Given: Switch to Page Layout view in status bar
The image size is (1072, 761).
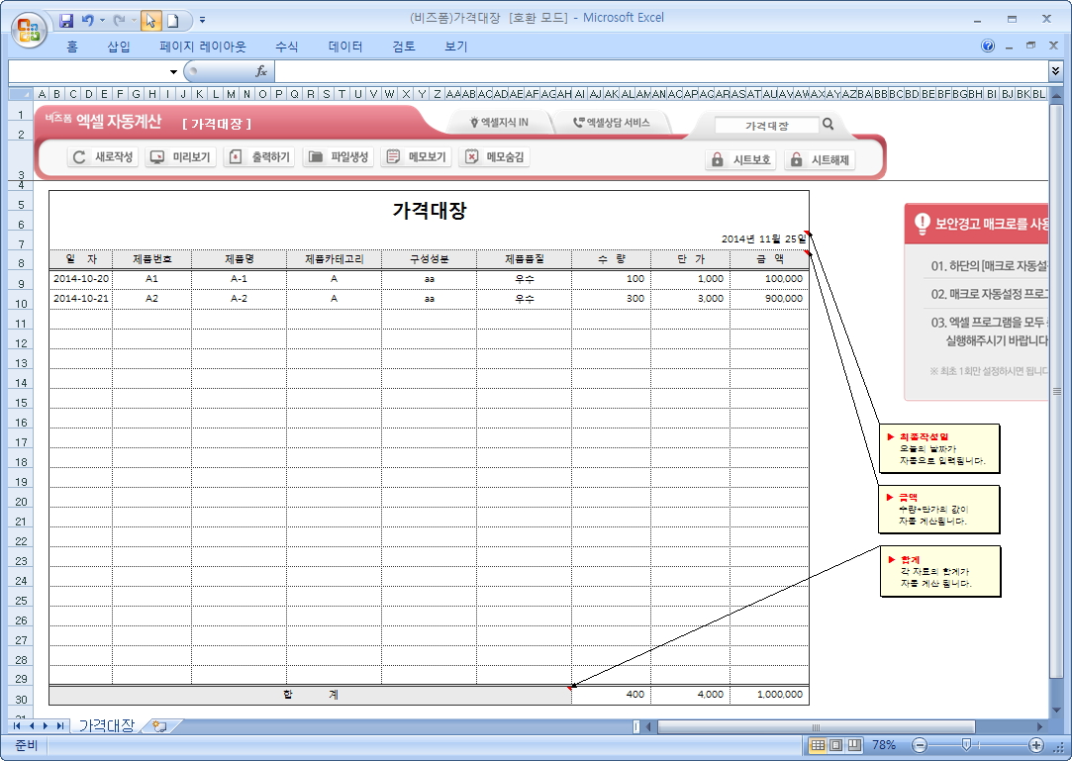Looking at the screenshot, I should [835, 745].
